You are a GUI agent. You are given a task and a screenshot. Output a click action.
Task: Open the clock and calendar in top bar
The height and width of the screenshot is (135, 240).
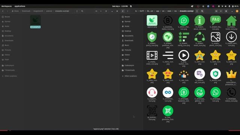click(x=120, y=6)
